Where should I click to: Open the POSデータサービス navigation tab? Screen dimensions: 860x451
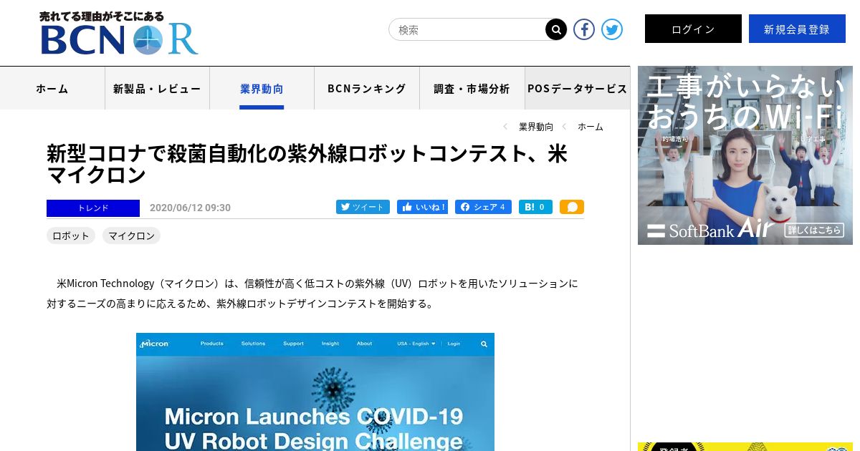[578, 88]
